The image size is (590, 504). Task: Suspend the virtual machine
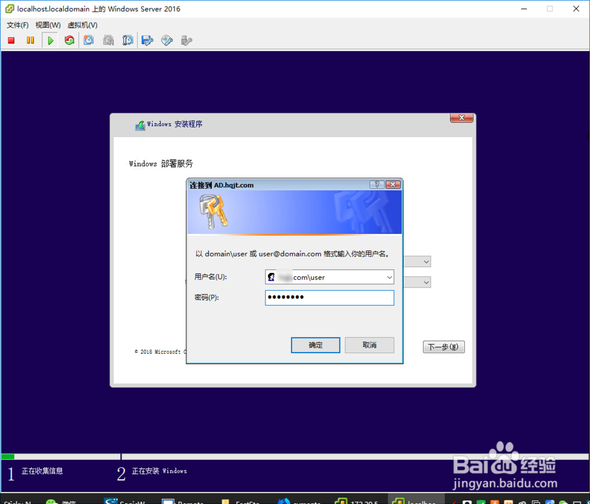click(x=30, y=40)
